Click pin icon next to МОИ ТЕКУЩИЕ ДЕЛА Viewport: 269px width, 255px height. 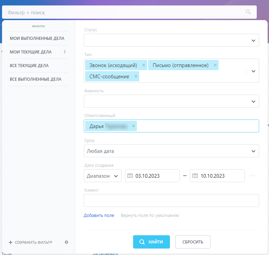click(65, 52)
